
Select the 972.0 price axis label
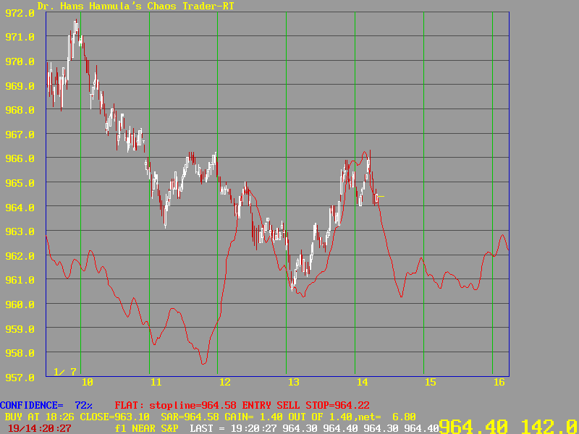click(x=20, y=13)
